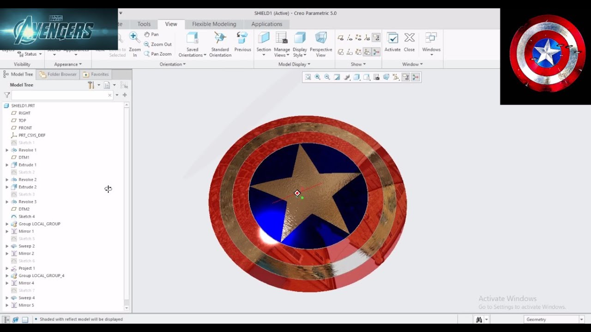The height and width of the screenshot is (332, 591).
Task: Create a Section view
Action: 264,45
